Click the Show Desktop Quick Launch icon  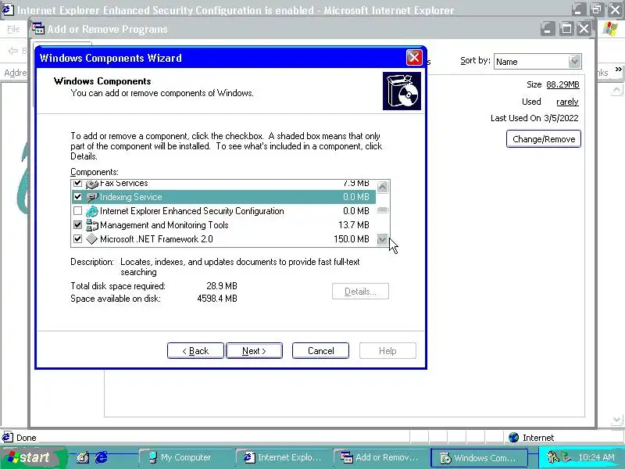(83, 457)
